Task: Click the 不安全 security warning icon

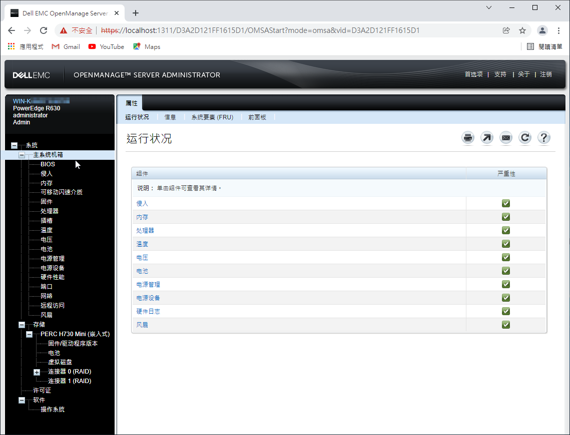Action: click(x=64, y=30)
